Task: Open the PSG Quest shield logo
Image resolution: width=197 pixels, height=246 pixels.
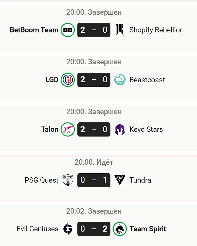Action: [68, 180]
